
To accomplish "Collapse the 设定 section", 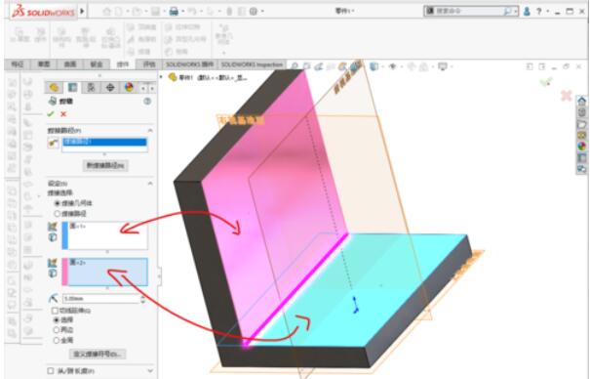I will 150,184.
